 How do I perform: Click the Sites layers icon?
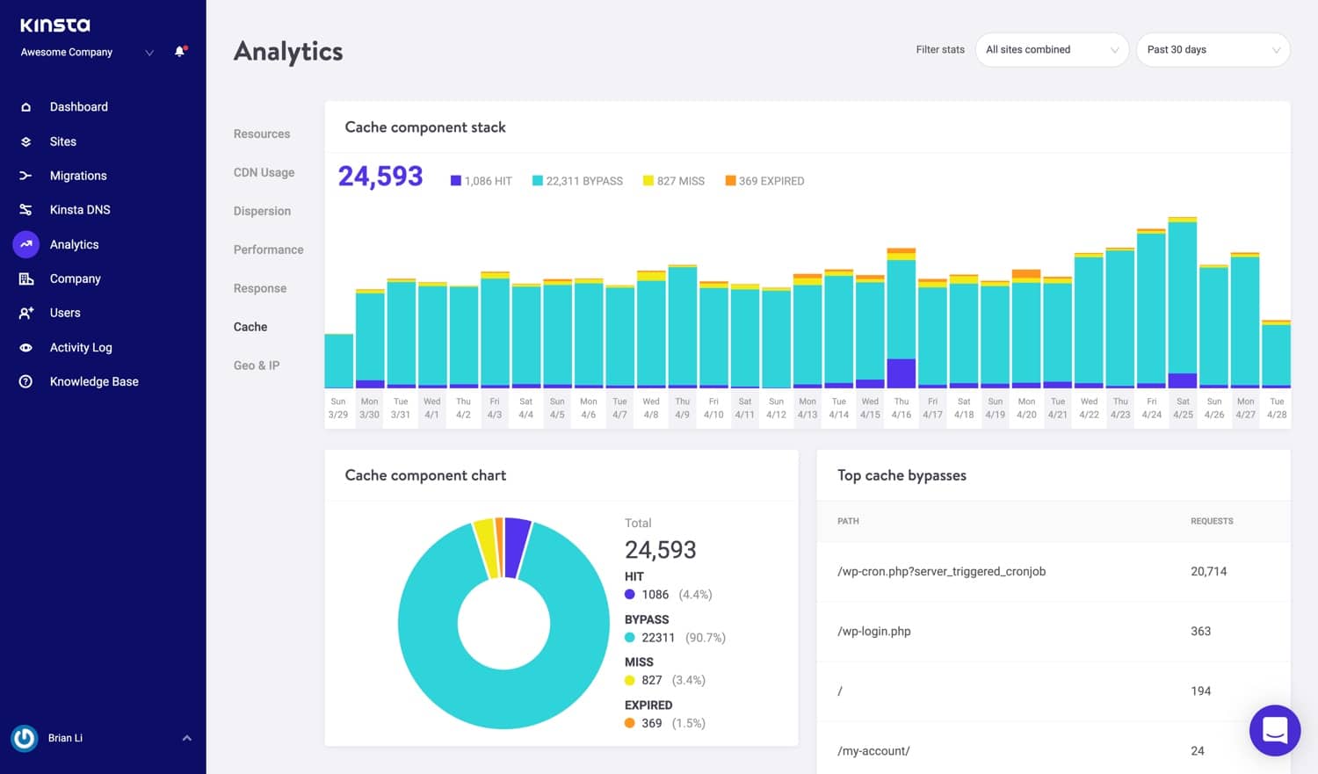coord(25,141)
